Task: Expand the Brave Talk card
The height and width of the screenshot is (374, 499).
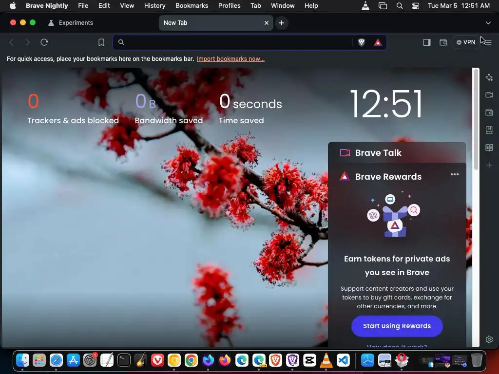Action: click(x=397, y=152)
